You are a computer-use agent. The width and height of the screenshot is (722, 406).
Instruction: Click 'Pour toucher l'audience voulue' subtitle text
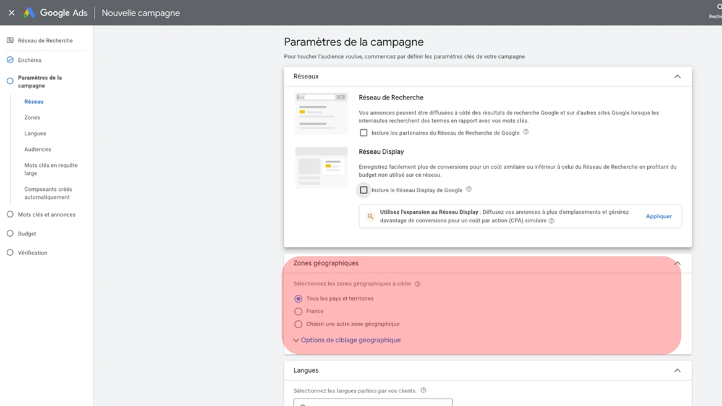pyautogui.click(x=404, y=57)
